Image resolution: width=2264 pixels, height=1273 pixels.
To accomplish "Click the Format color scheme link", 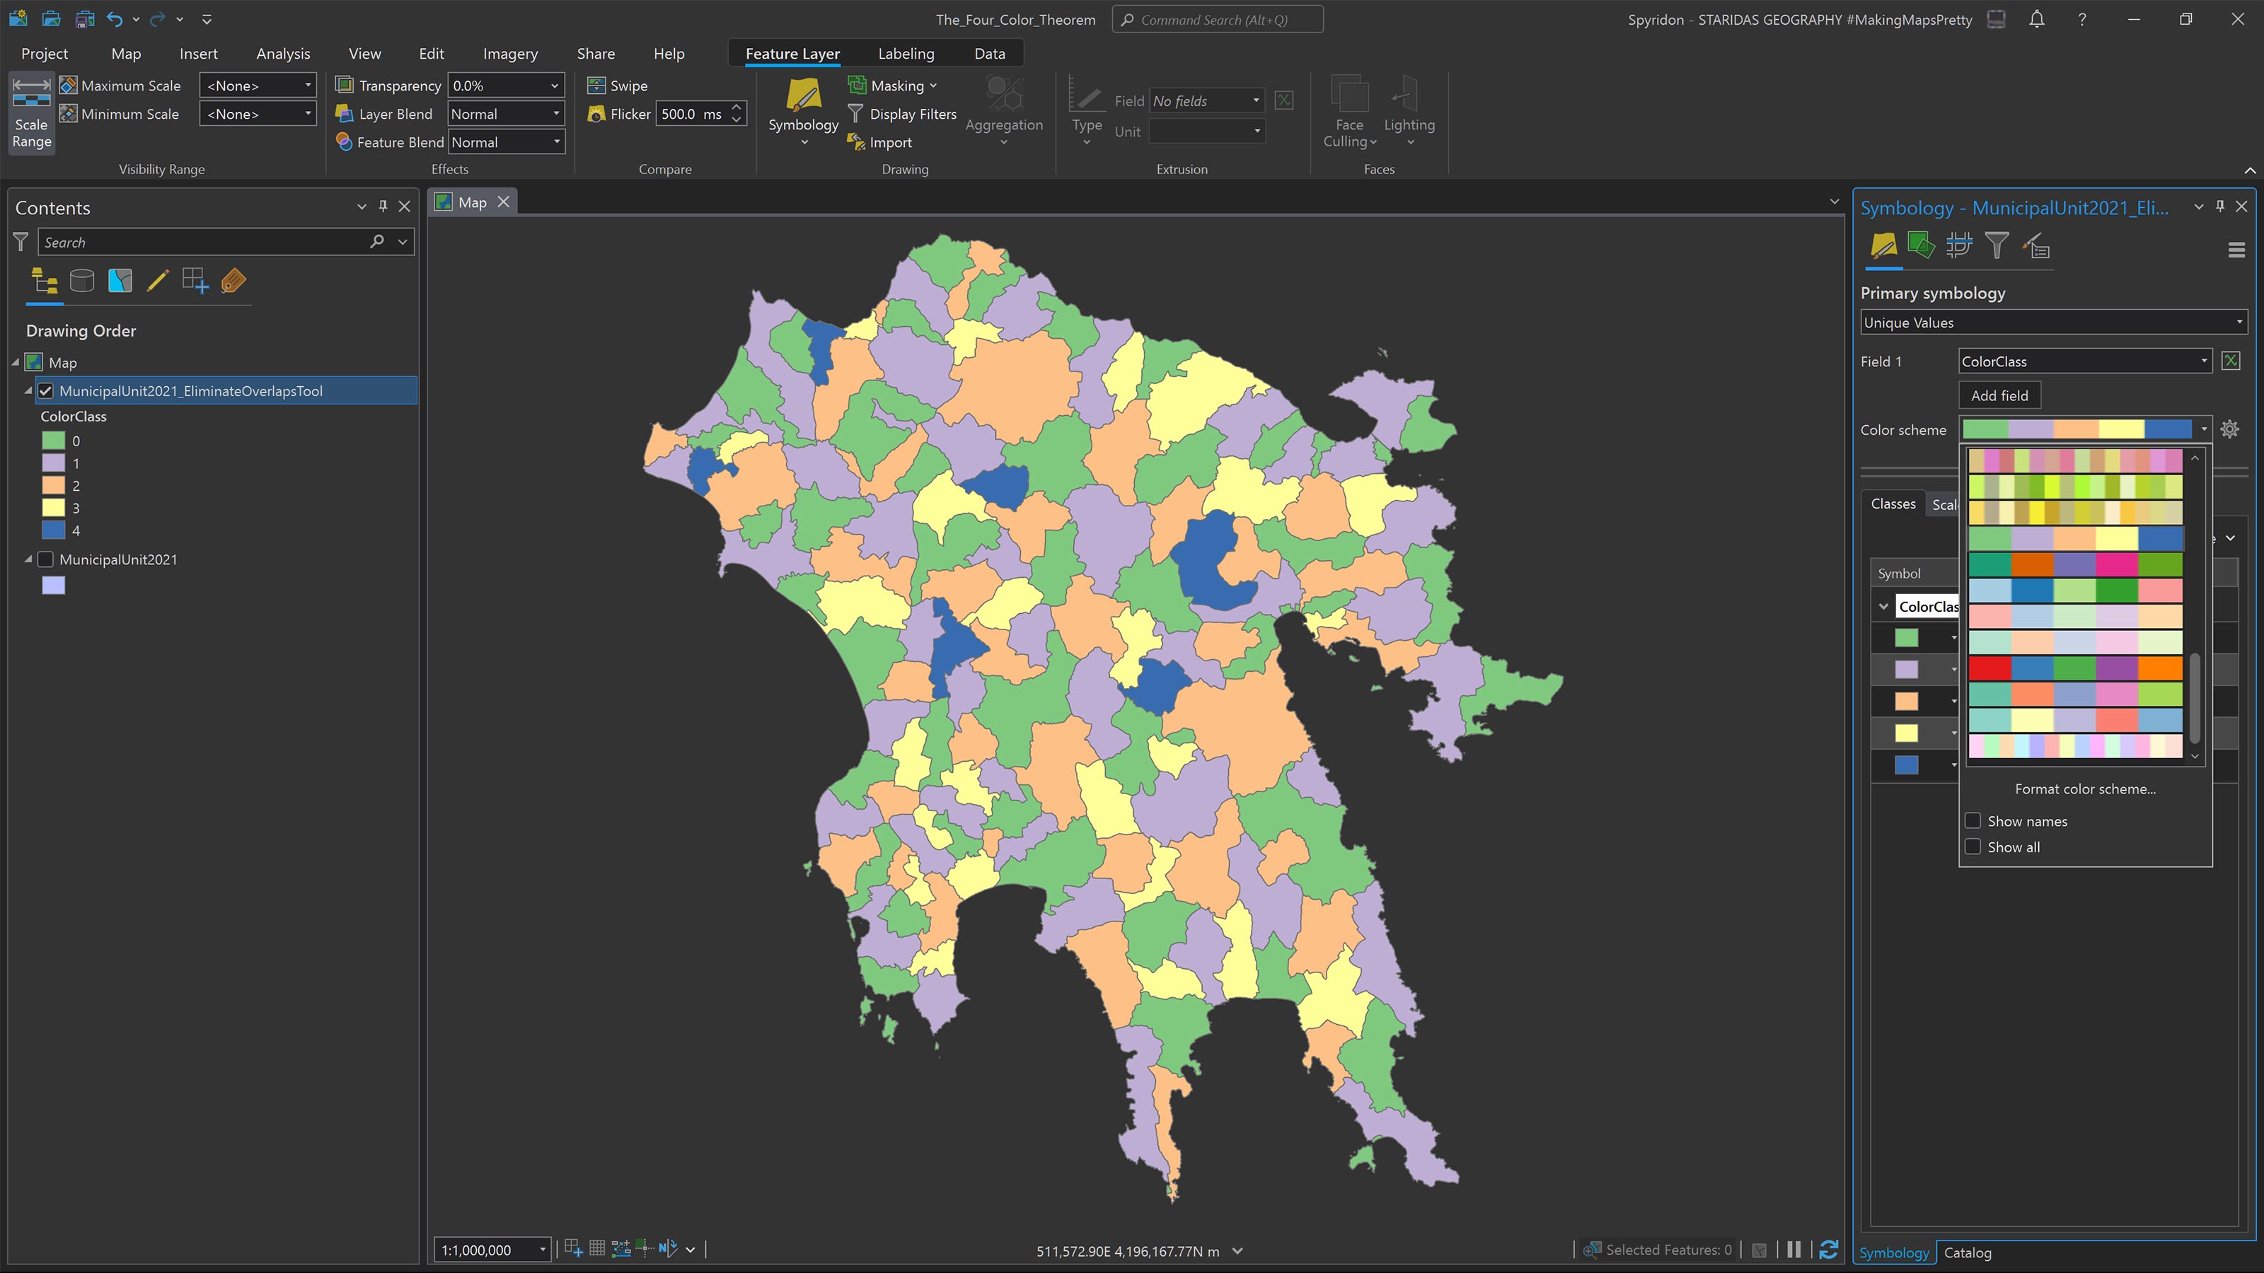I will tap(2085, 789).
